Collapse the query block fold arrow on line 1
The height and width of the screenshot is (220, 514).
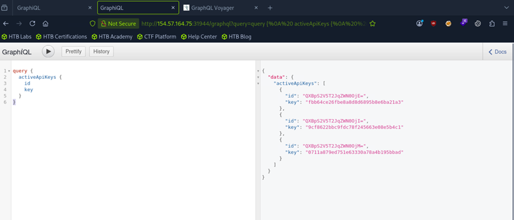click(x=9, y=71)
